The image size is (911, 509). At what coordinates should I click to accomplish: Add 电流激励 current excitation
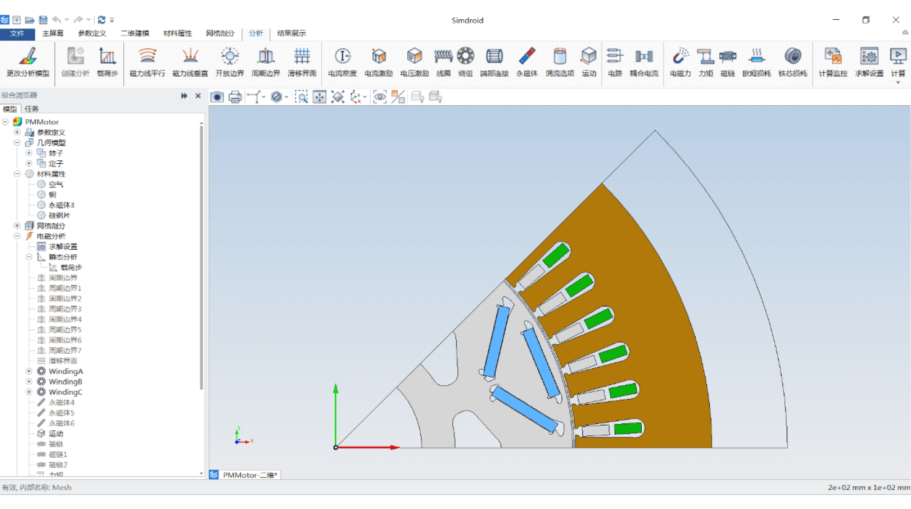pyautogui.click(x=379, y=62)
